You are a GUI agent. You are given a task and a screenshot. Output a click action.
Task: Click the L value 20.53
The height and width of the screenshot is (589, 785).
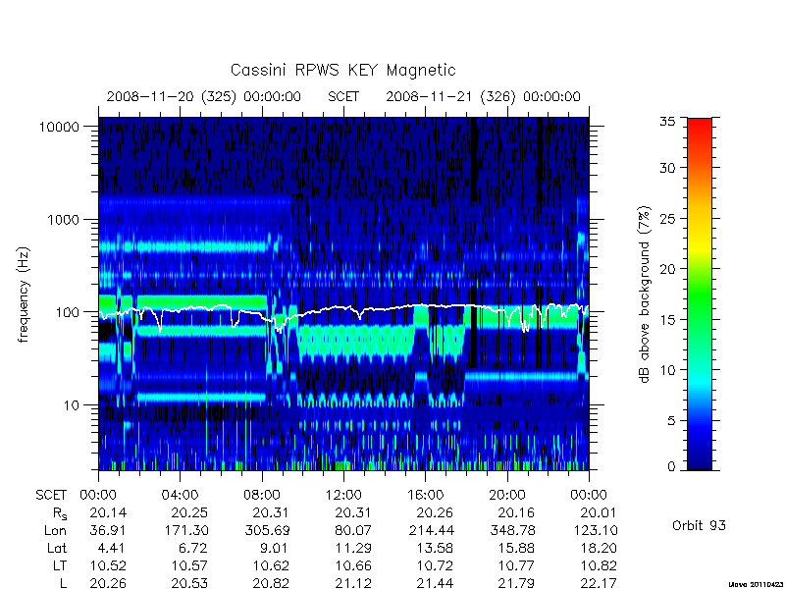(189, 583)
